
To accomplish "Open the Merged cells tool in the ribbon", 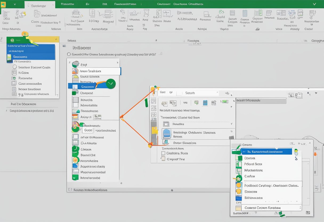I will point(108,15).
